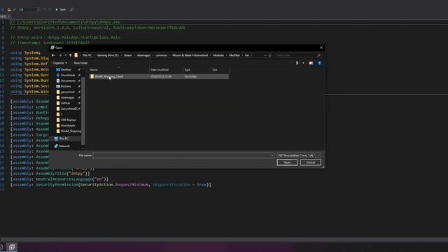Open the view options dropdown arrow
This screenshot has width=448, height=252.
click(x=303, y=63)
